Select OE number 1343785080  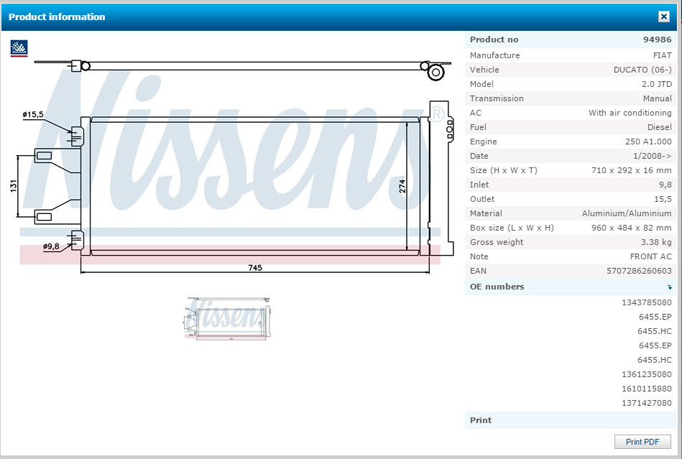tap(646, 302)
